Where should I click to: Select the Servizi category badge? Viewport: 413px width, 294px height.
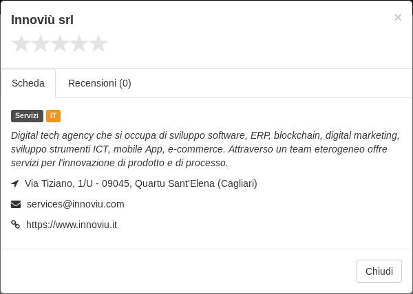pyautogui.click(x=27, y=116)
